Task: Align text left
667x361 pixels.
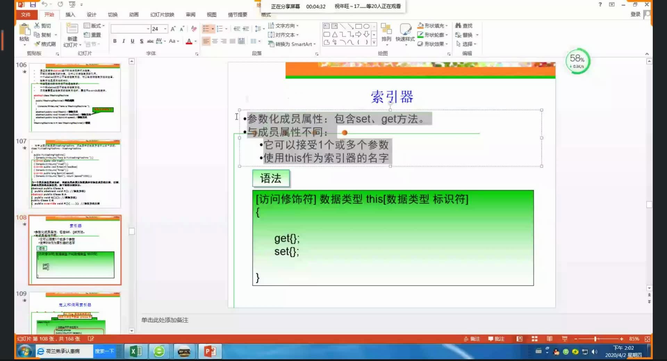Action: 206,41
